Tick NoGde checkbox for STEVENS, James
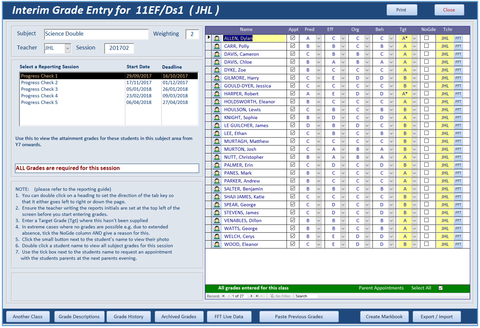This screenshot has height=328, width=480. (x=427, y=212)
